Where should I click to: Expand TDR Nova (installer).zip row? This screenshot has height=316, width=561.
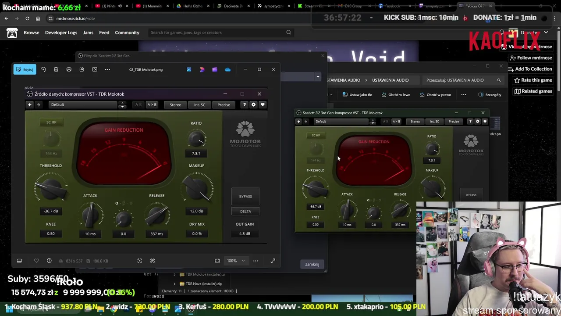[174, 284]
